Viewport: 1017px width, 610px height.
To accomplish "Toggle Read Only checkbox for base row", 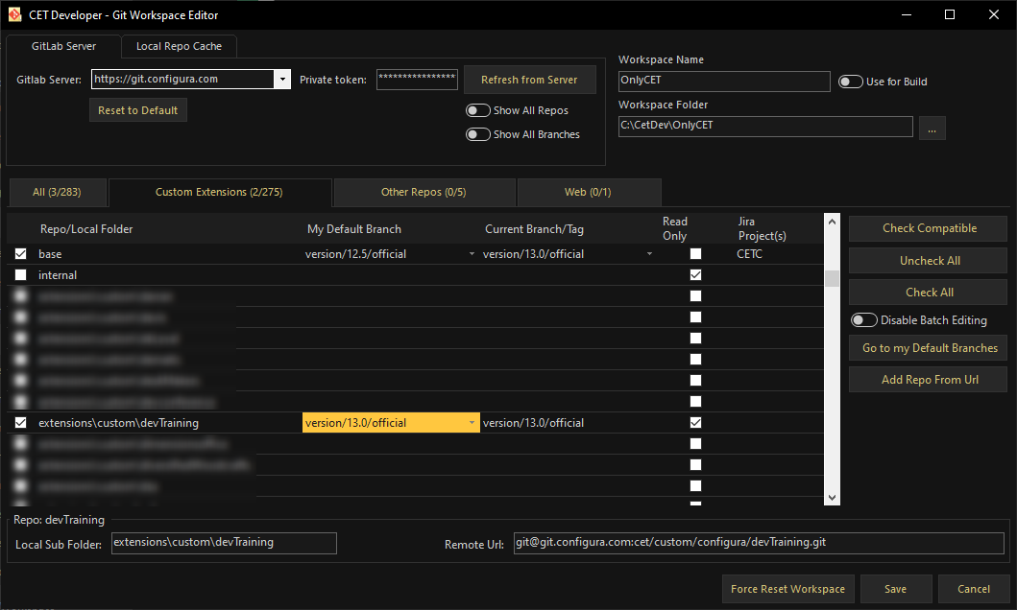I will [x=696, y=254].
